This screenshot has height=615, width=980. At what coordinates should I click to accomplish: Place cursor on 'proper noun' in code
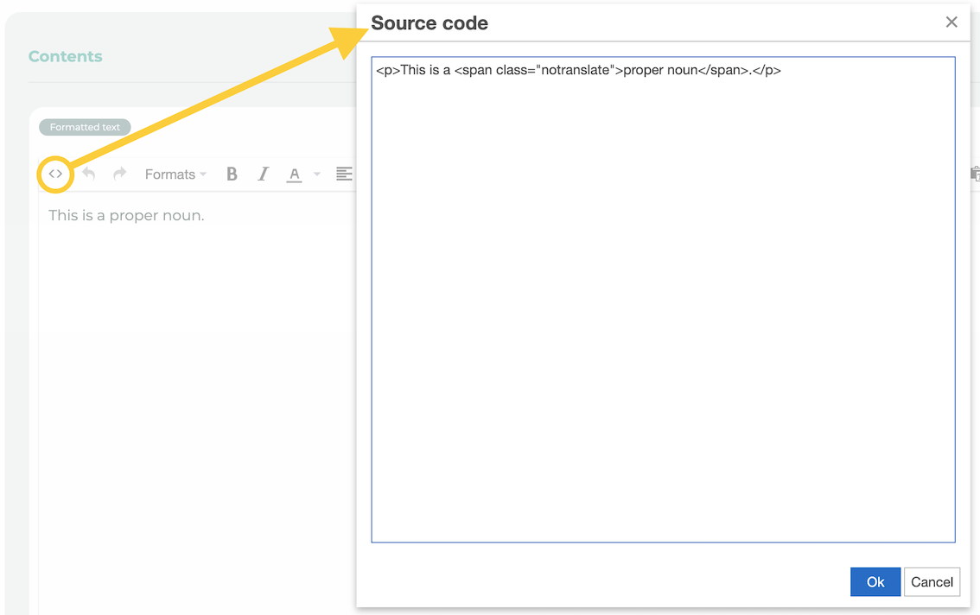pos(660,71)
